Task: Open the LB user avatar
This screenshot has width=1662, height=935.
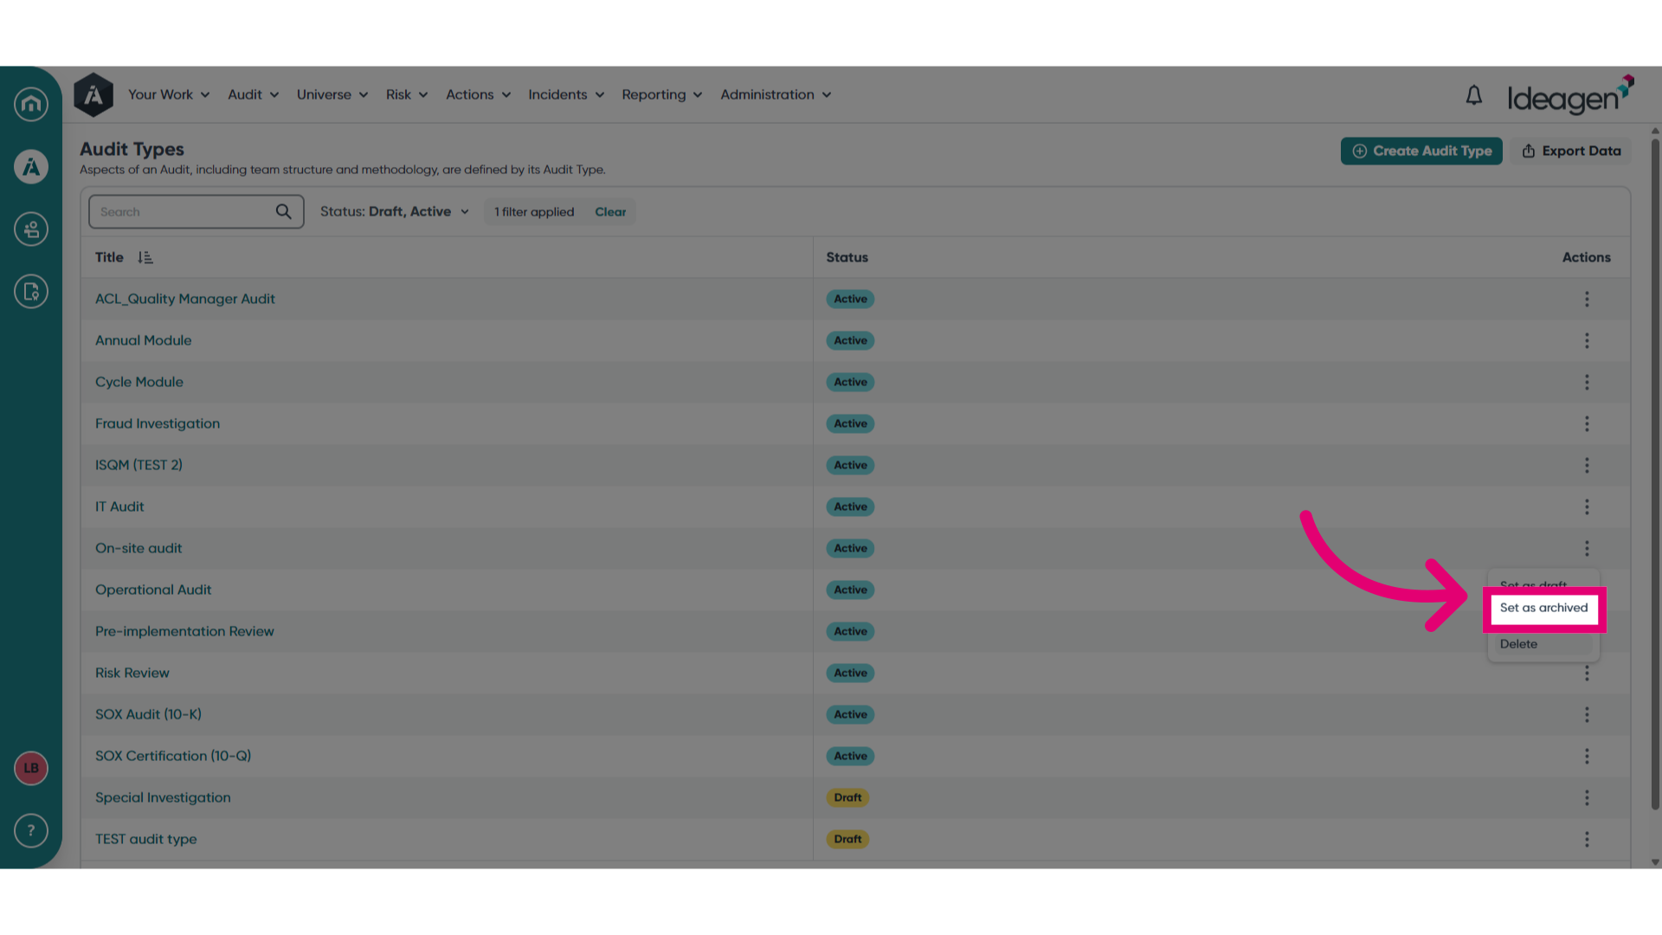Action: [x=31, y=768]
